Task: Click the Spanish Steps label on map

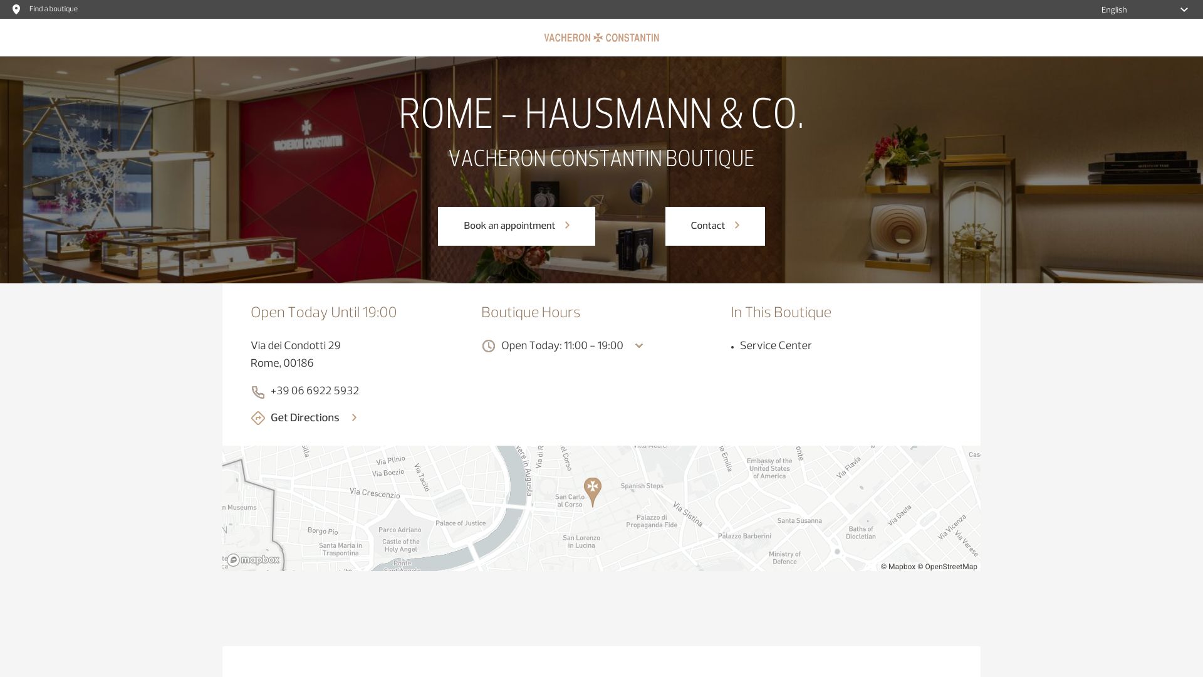Action: [x=642, y=486]
